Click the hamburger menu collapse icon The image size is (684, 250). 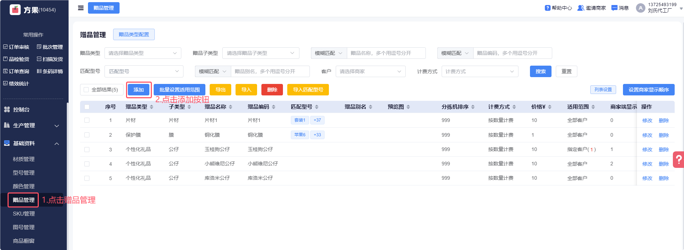(81, 8)
